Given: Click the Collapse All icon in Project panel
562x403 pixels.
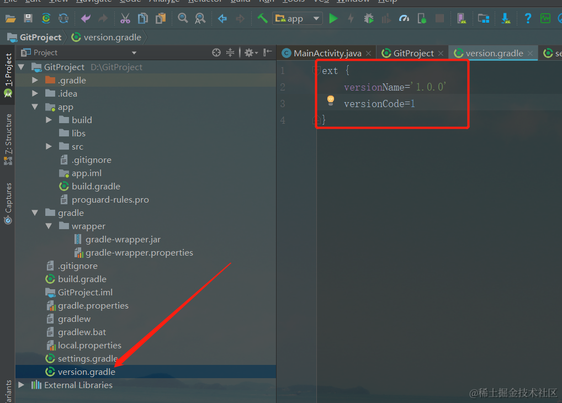Looking at the screenshot, I should tap(230, 52).
